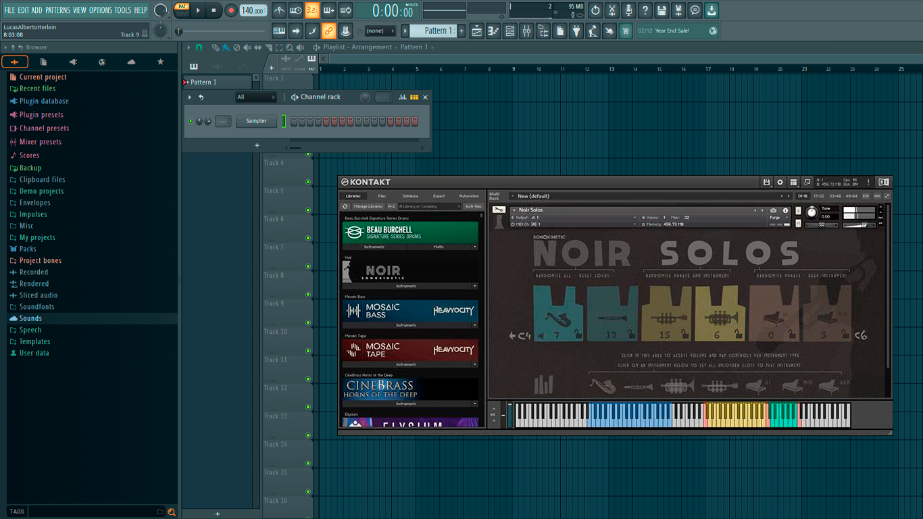Toggle the blend recording overdub button

point(328,10)
